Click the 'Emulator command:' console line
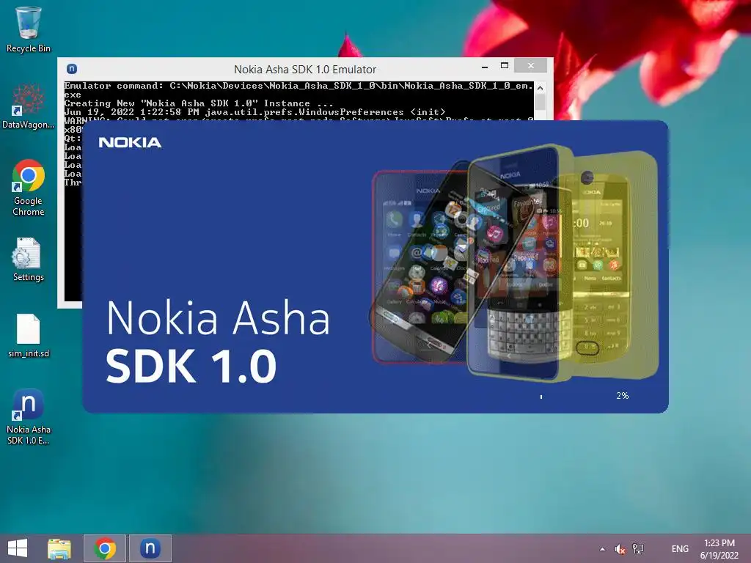751x563 pixels. click(298, 90)
